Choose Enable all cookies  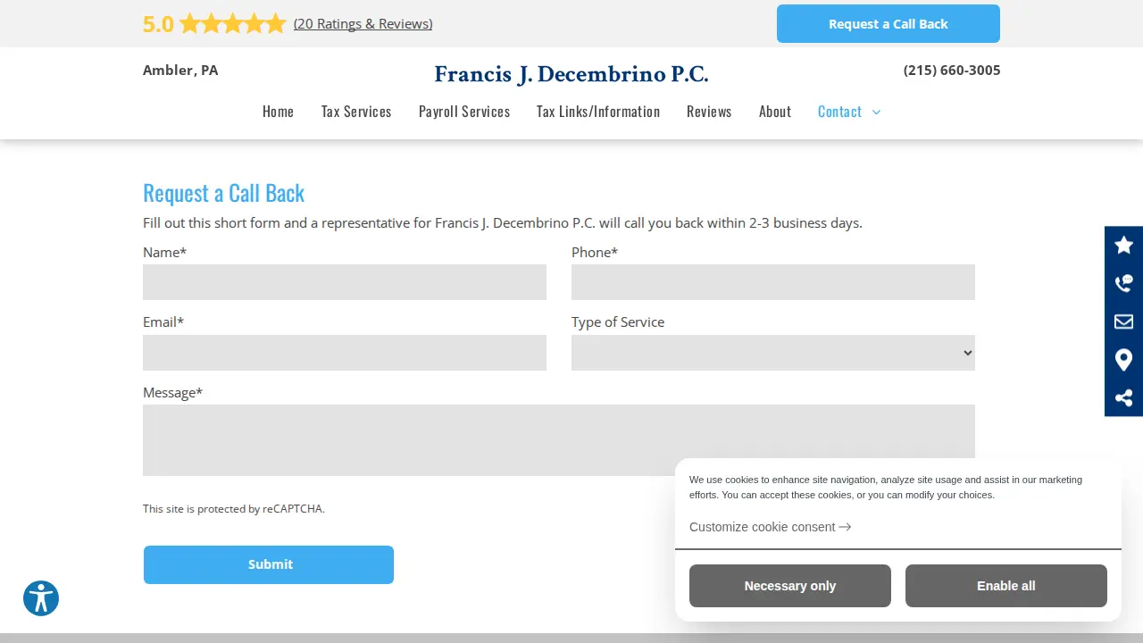(1006, 586)
